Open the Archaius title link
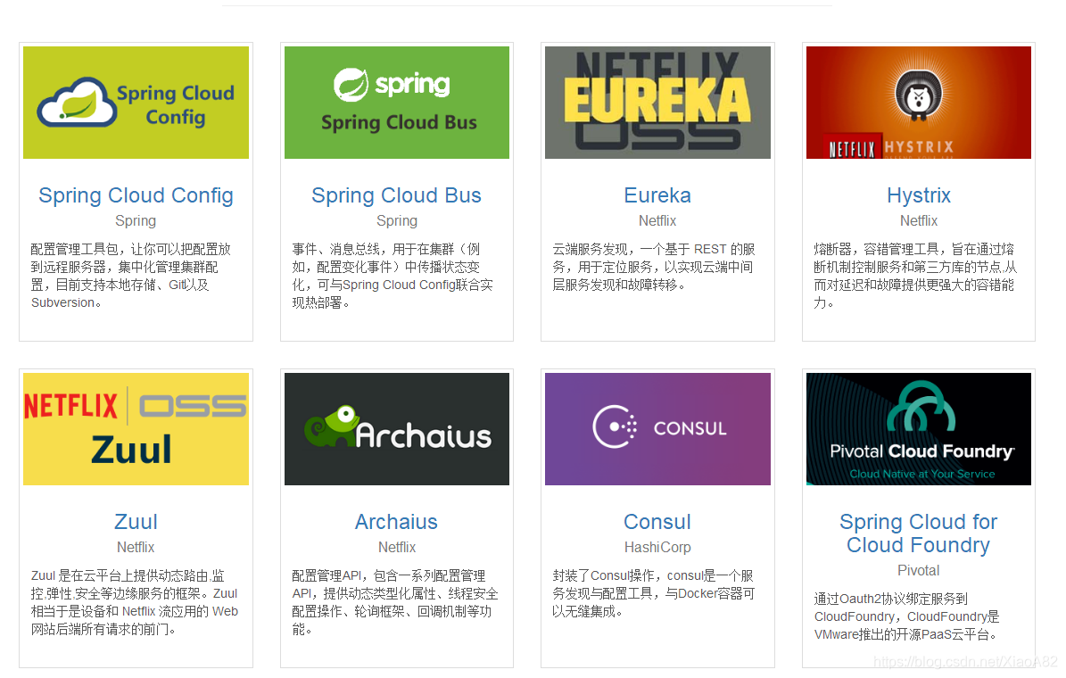 point(396,522)
